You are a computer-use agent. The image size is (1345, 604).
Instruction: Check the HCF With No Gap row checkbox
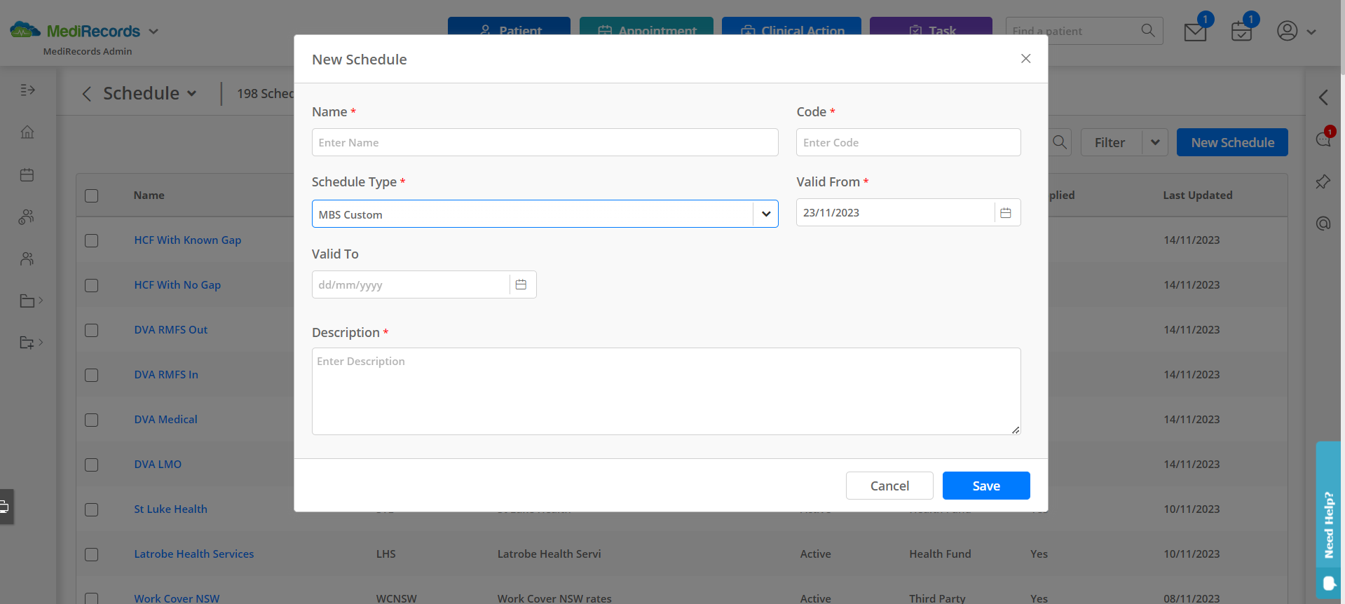[x=91, y=285]
